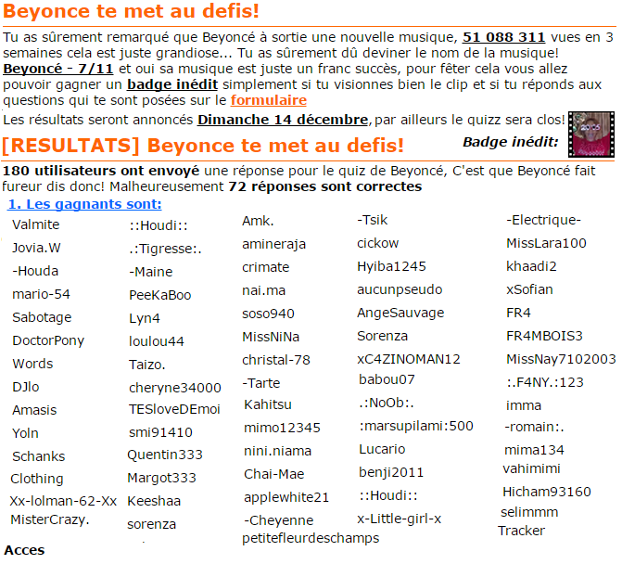Select winner name smi91410
The height and width of the screenshot is (564, 622).
(x=160, y=432)
